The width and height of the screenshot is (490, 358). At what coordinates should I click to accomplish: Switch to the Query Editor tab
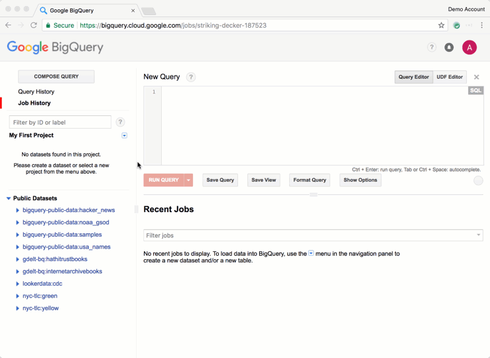pyautogui.click(x=414, y=77)
